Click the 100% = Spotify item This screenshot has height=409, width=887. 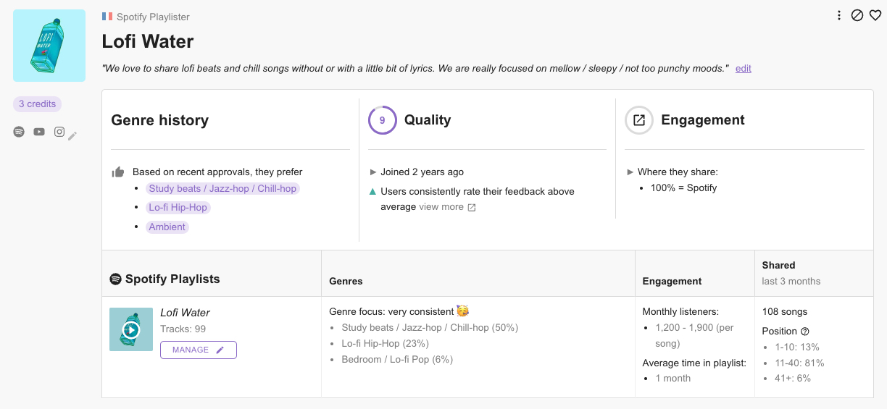point(683,187)
